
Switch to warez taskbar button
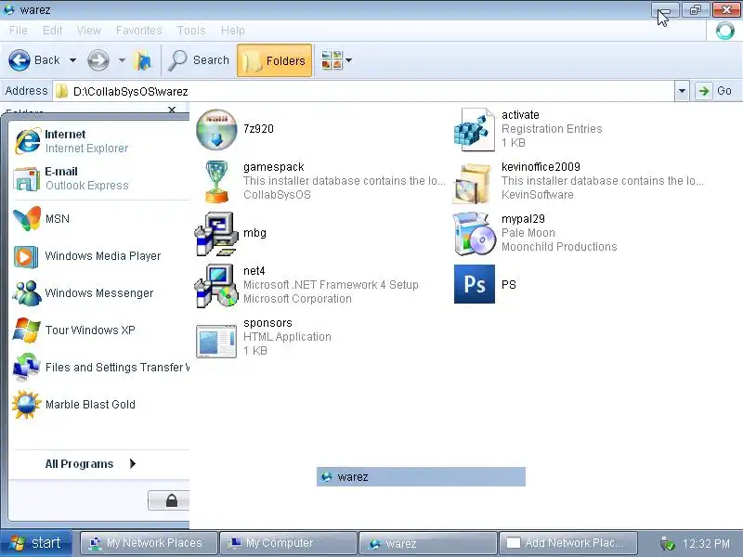click(x=428, y=543)
